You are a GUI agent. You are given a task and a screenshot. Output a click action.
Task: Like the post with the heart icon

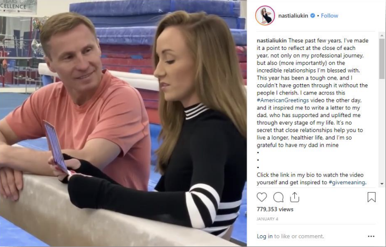262,197
